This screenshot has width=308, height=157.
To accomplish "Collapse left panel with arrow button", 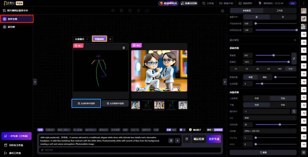I will (35, 82).
